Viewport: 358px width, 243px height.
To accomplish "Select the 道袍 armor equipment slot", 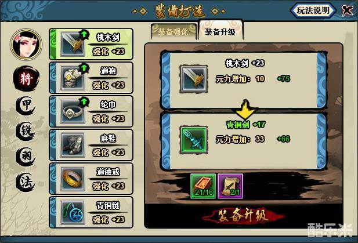I will click(x=91, y=78).
